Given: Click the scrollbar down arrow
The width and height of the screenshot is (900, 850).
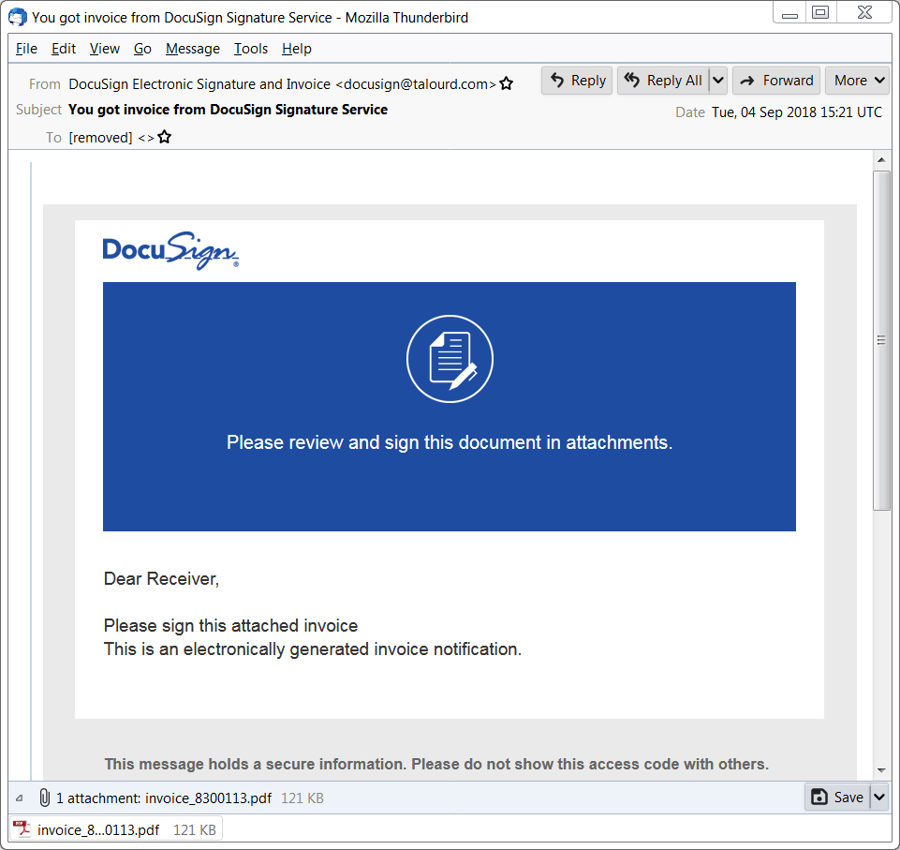Looking at the screenshot, I should point(881,770).
